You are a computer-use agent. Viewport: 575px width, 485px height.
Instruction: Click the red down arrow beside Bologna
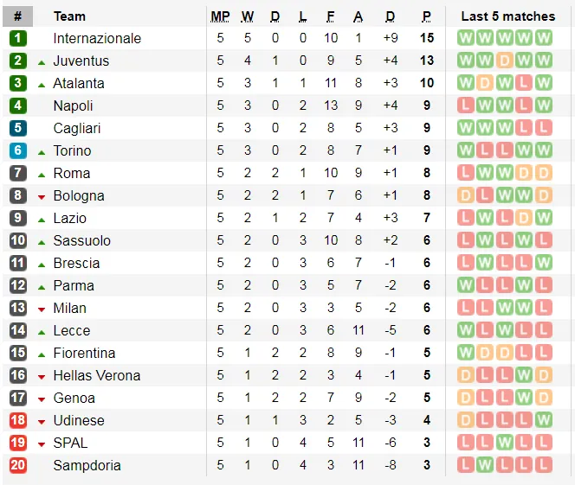coord(42,196)
